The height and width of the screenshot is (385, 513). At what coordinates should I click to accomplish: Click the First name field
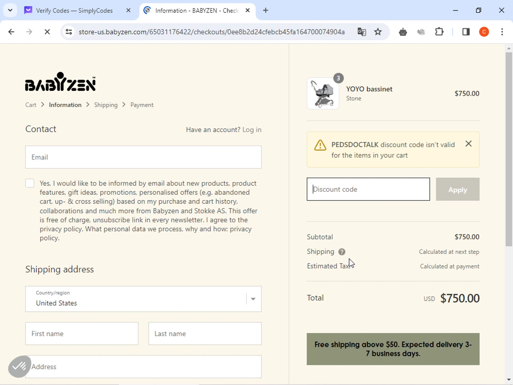tap(82, 333)
